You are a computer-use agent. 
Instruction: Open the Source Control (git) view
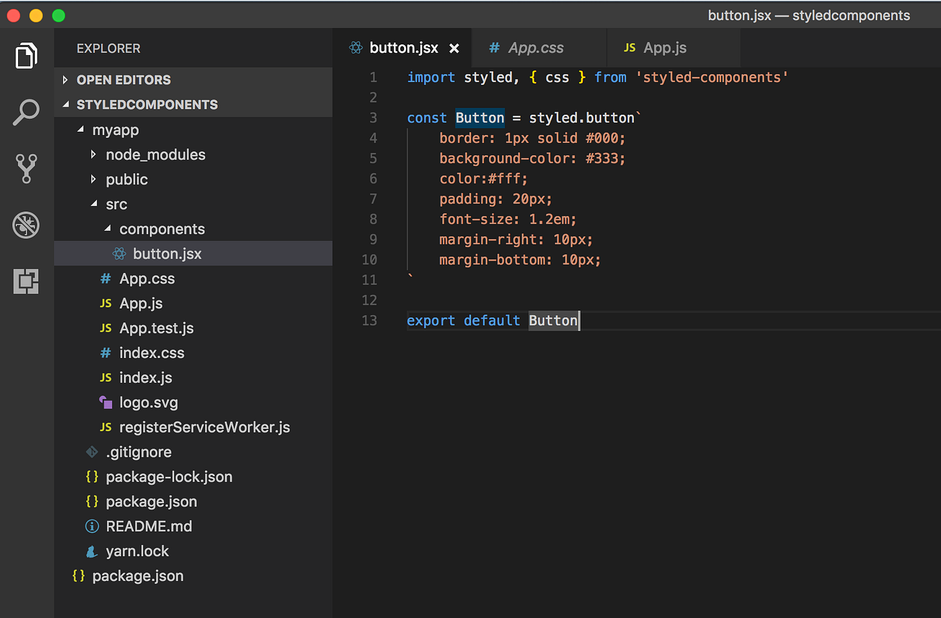click(x=26, y=169)
